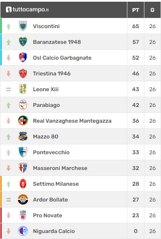
Task: Select the Mazzo 80 team crest
Action: click(23, 136)
